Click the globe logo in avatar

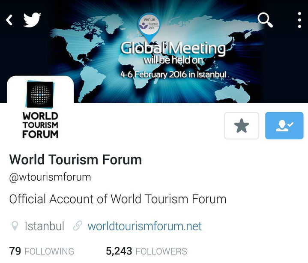pos(40,95)
